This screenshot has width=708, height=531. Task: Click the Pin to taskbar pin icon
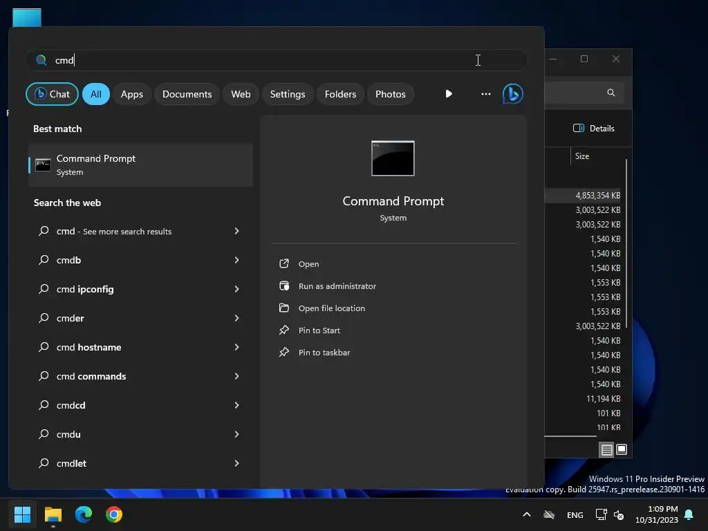point(284,352)
